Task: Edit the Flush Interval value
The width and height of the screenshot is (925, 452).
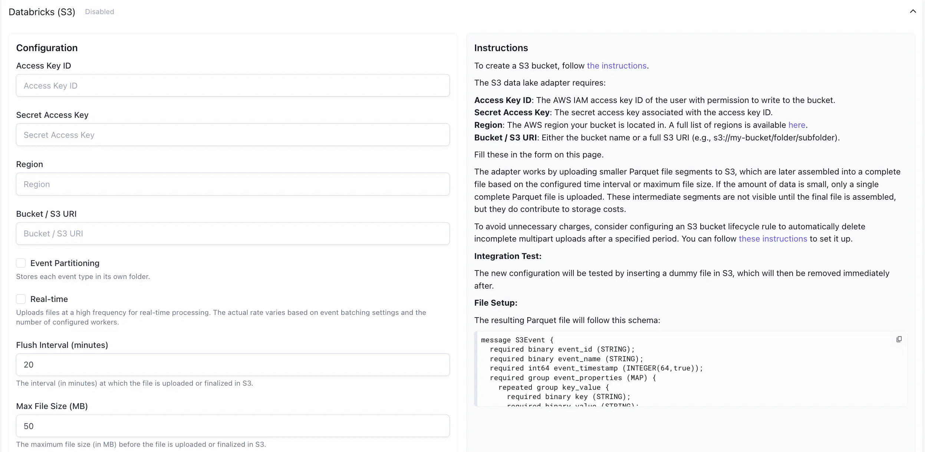Action: coord(233,365)
